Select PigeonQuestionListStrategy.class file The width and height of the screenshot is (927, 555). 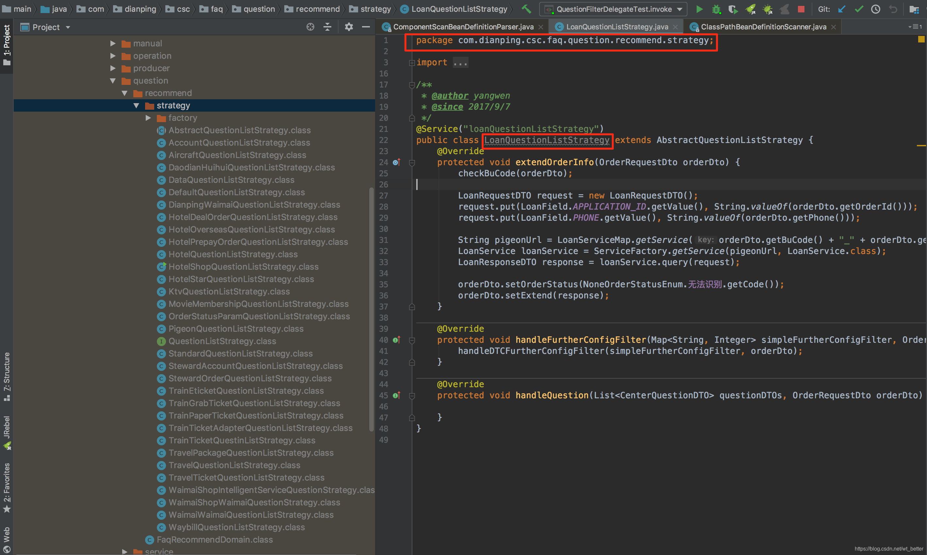click(x=236, y=329)
